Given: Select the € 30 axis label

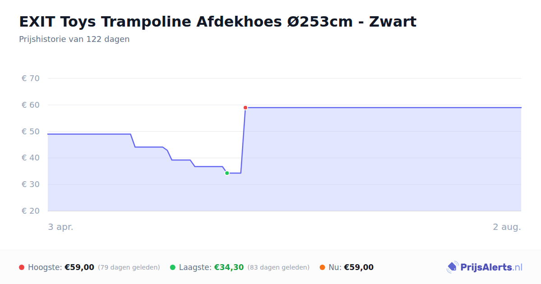Looking at the screenshot, I should pyautogui.click(x=31, y=184).
